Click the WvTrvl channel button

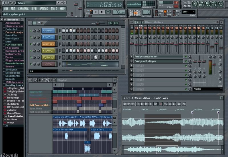tap(48, 64)
